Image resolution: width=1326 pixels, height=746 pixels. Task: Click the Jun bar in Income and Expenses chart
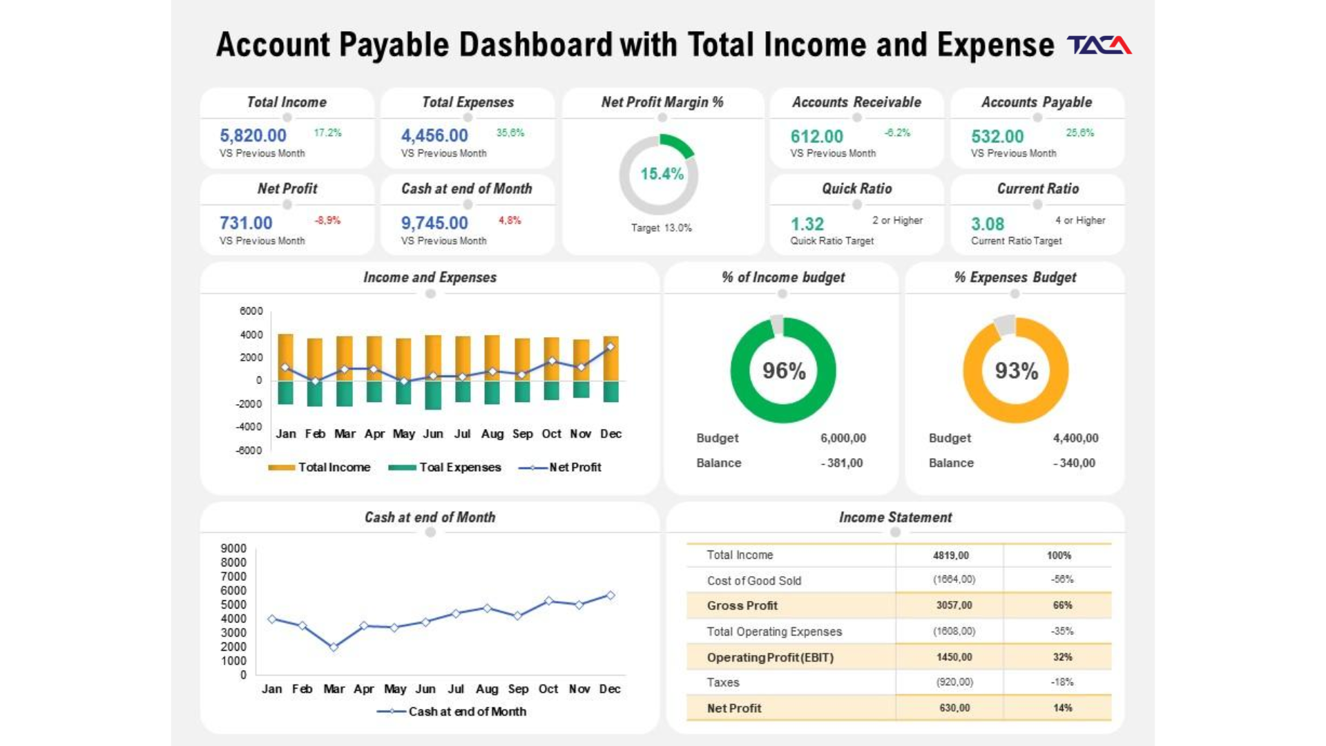pos(433,372)
